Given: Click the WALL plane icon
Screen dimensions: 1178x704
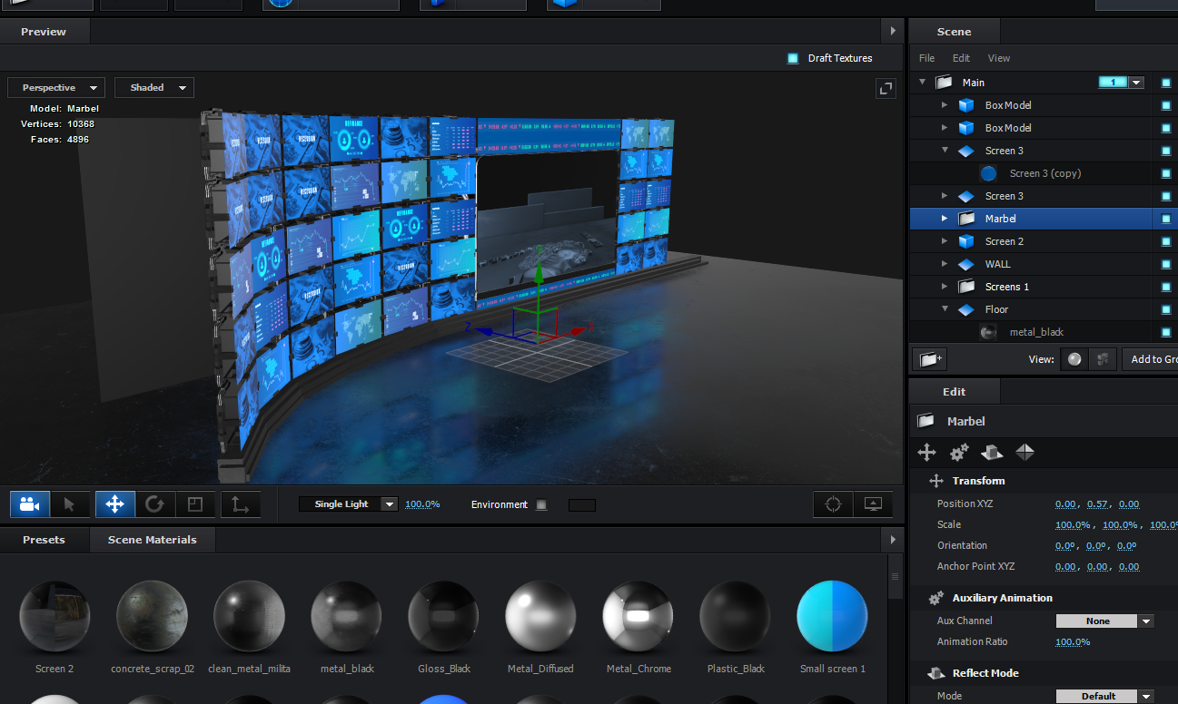Looking at the screenshot, I should pos(966,264).
